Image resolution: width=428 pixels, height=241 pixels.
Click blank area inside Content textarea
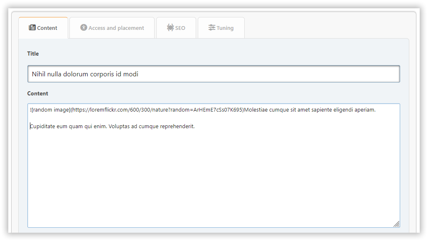[214, 178]
